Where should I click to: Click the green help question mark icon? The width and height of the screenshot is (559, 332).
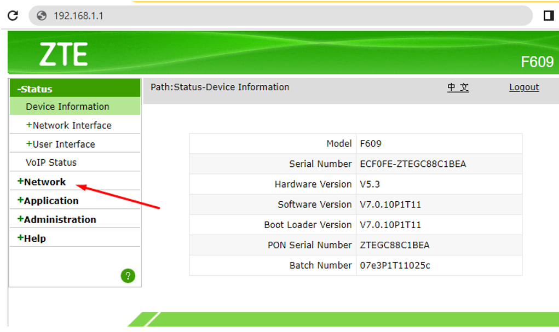(x=128, y=276)
